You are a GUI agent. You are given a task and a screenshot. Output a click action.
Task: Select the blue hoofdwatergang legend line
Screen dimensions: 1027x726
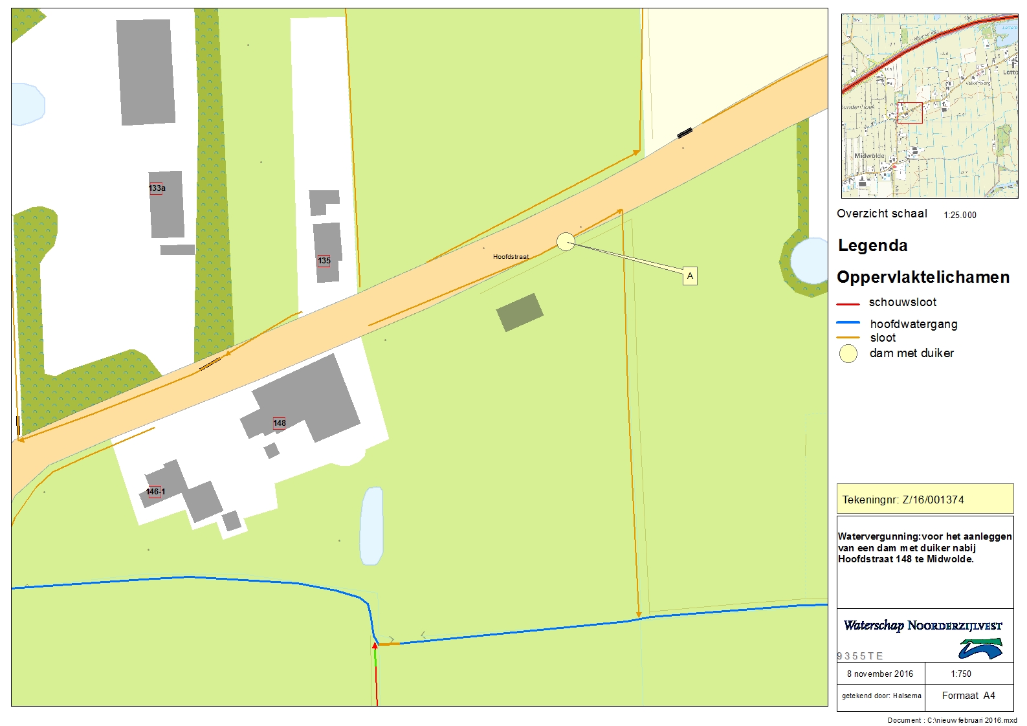tap(848, 322)
